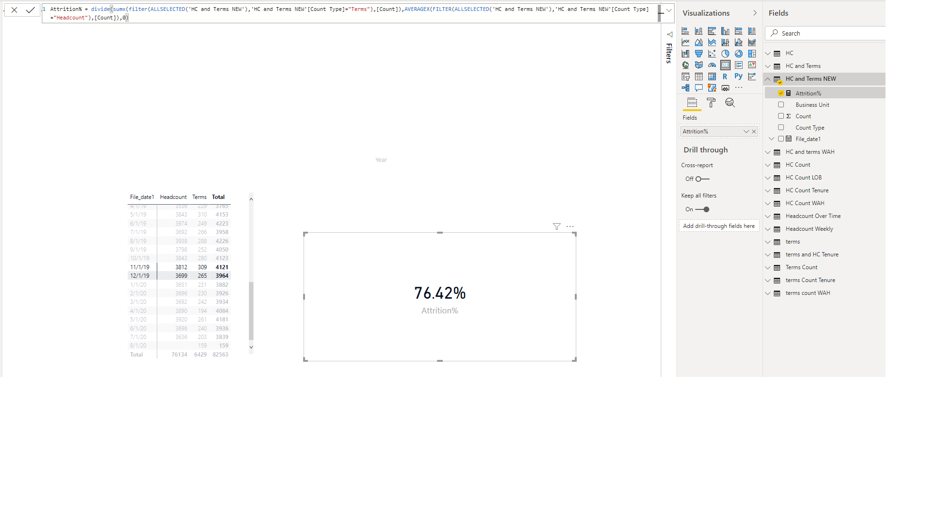The height and width of the screenshot is (509, 943).
Task: Open filter icon on card visual header
Action: coord(557,226)
